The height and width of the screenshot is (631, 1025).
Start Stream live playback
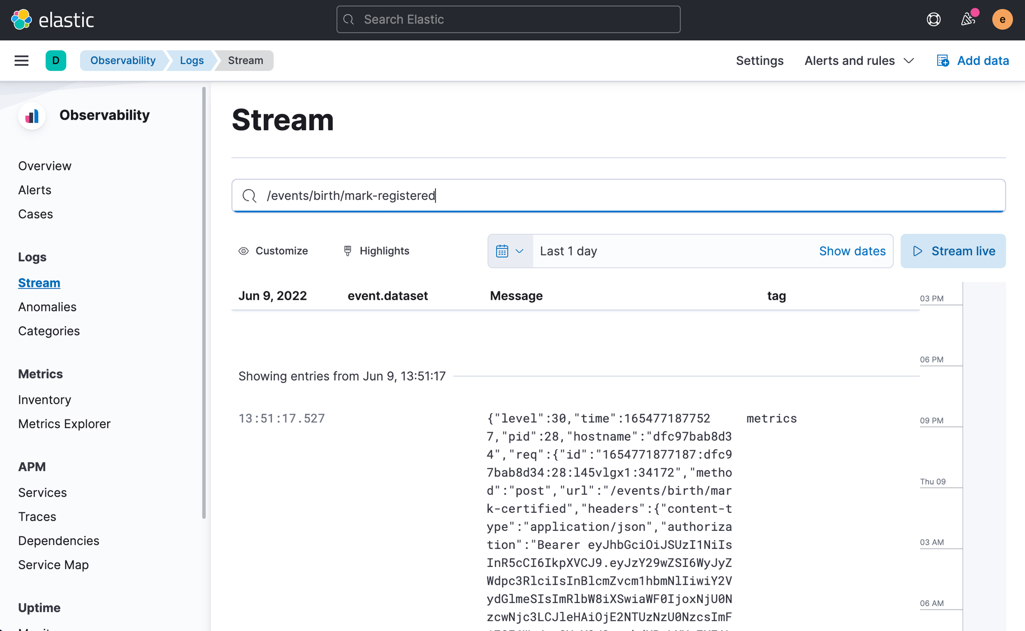[953, 251]
